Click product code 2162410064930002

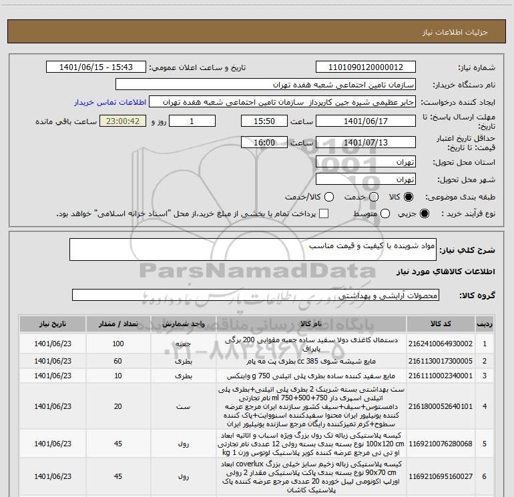click(x=441, y=344)
